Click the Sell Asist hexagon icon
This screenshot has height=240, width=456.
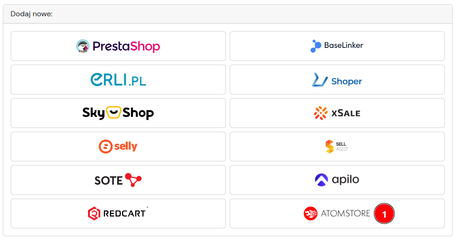(x=329, y=147)
